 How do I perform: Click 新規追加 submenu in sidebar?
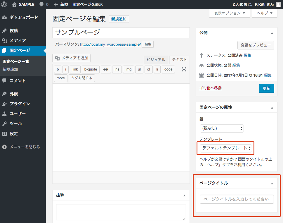click(10, 69)
